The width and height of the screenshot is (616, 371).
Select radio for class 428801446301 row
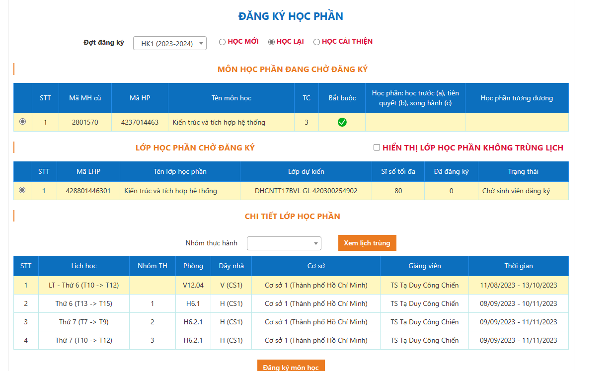point(22,190)
